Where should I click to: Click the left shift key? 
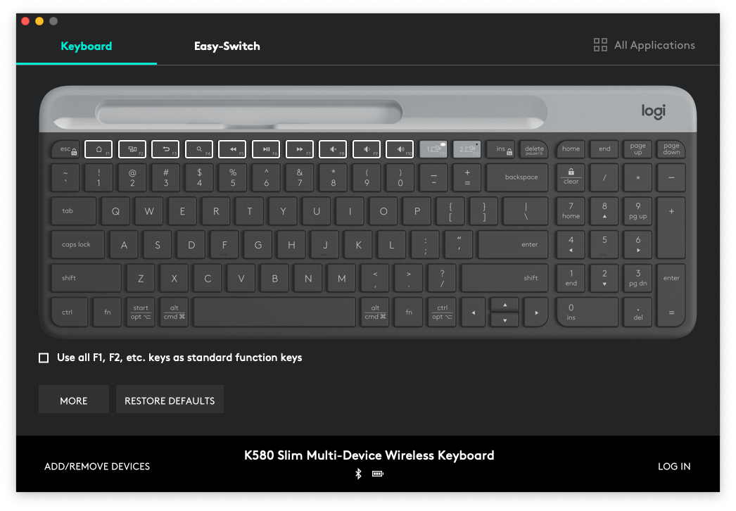click(85, 278)
